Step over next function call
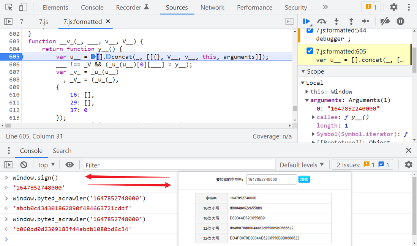The height and width of the screenshot is (246, 417). point(322,21)
